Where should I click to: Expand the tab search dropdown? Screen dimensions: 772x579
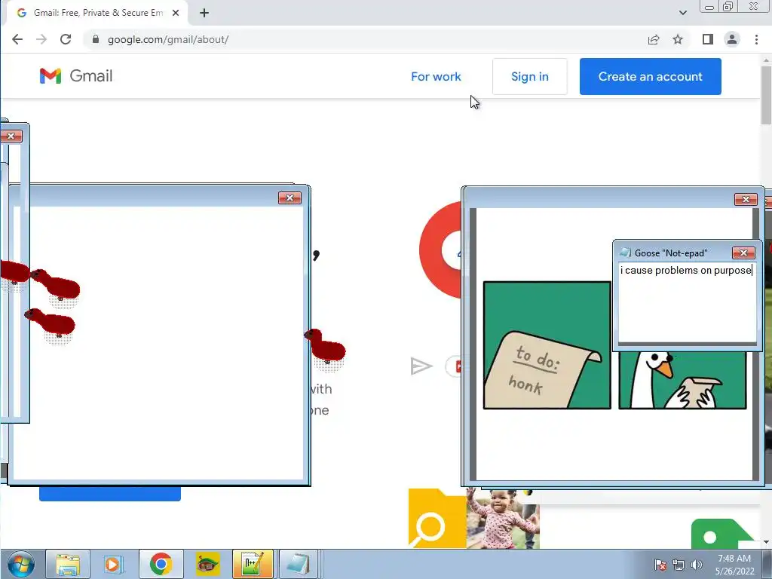click(x=682, y=13)
